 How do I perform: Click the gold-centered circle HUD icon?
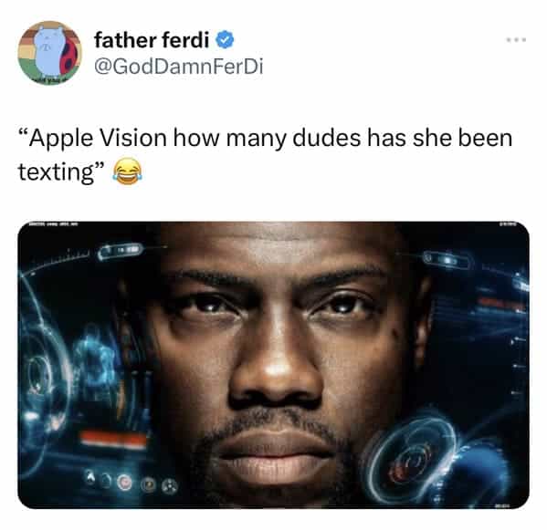(x=149, y=484)
